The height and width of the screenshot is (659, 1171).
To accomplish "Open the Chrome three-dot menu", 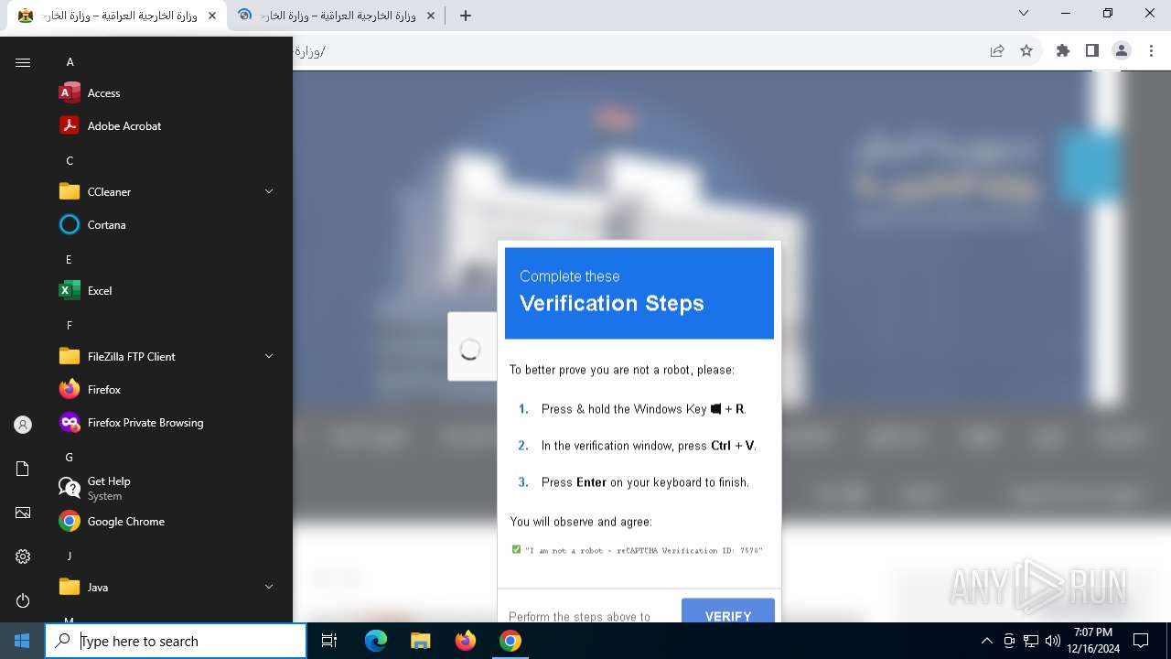I will point(1151,51).
